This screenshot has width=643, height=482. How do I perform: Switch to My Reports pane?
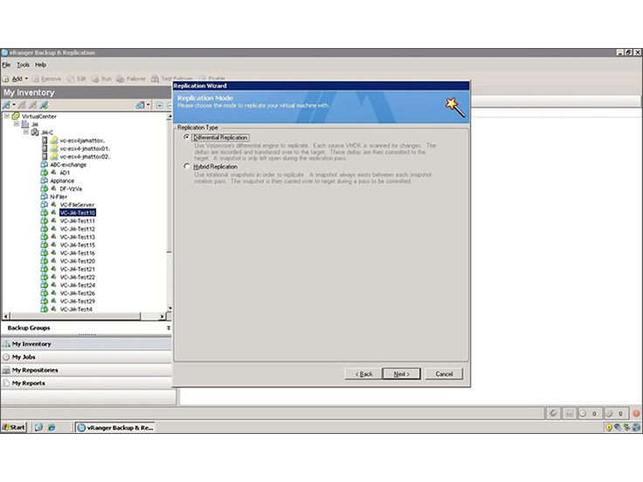tap(86, 383)
